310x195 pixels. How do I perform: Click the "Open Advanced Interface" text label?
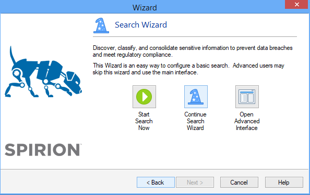[x=247, y=121]
